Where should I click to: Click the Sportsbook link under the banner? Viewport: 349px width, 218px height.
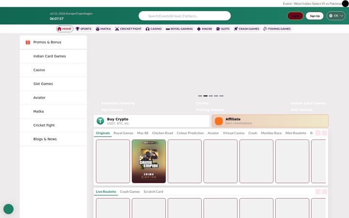112,110
